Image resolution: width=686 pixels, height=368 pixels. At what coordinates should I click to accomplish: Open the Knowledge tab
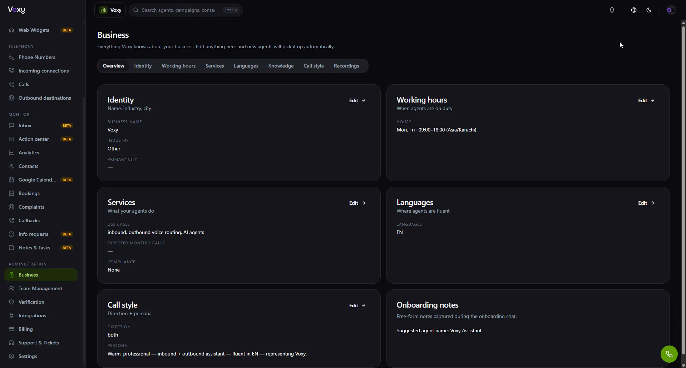coord(281,66)
